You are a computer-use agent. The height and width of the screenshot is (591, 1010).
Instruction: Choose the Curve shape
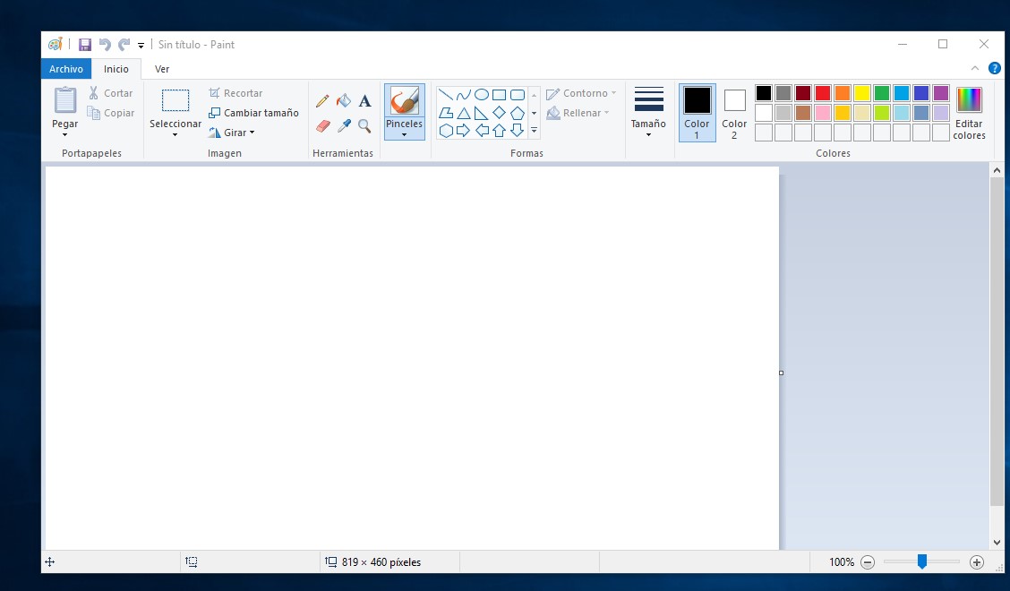pos(463,95)
